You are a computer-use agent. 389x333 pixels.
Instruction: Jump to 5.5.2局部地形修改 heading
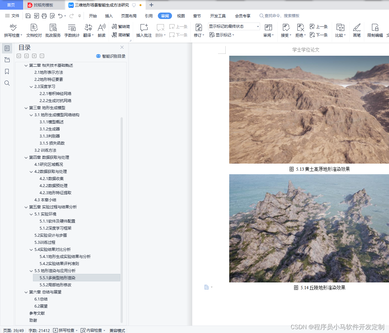[x=56, y=285]
